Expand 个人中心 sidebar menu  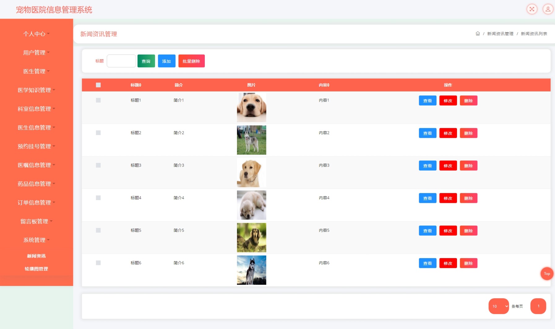[37, 34]
